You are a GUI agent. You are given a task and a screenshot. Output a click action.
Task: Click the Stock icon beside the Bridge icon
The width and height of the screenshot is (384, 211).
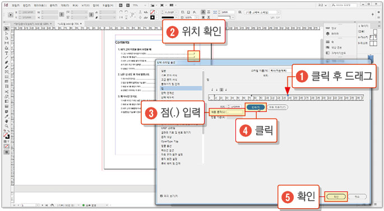[128, 5]
